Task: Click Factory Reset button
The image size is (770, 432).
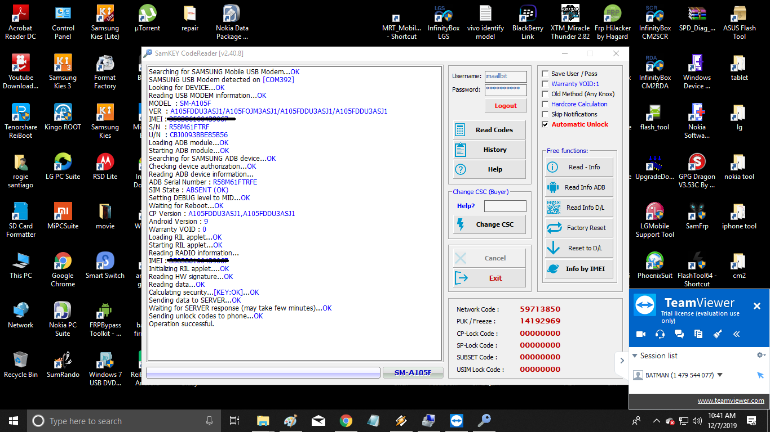Action: coord(579,228)
